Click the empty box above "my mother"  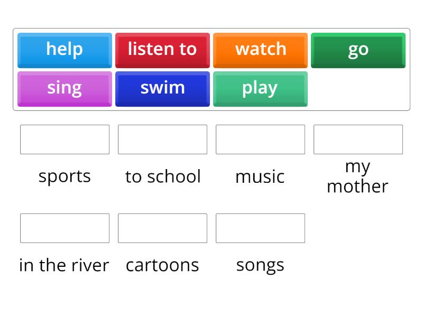(358, 139)
